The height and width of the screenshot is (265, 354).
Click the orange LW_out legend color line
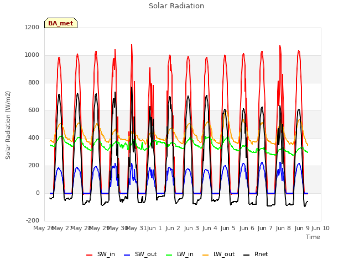click(x=206, y=255)
